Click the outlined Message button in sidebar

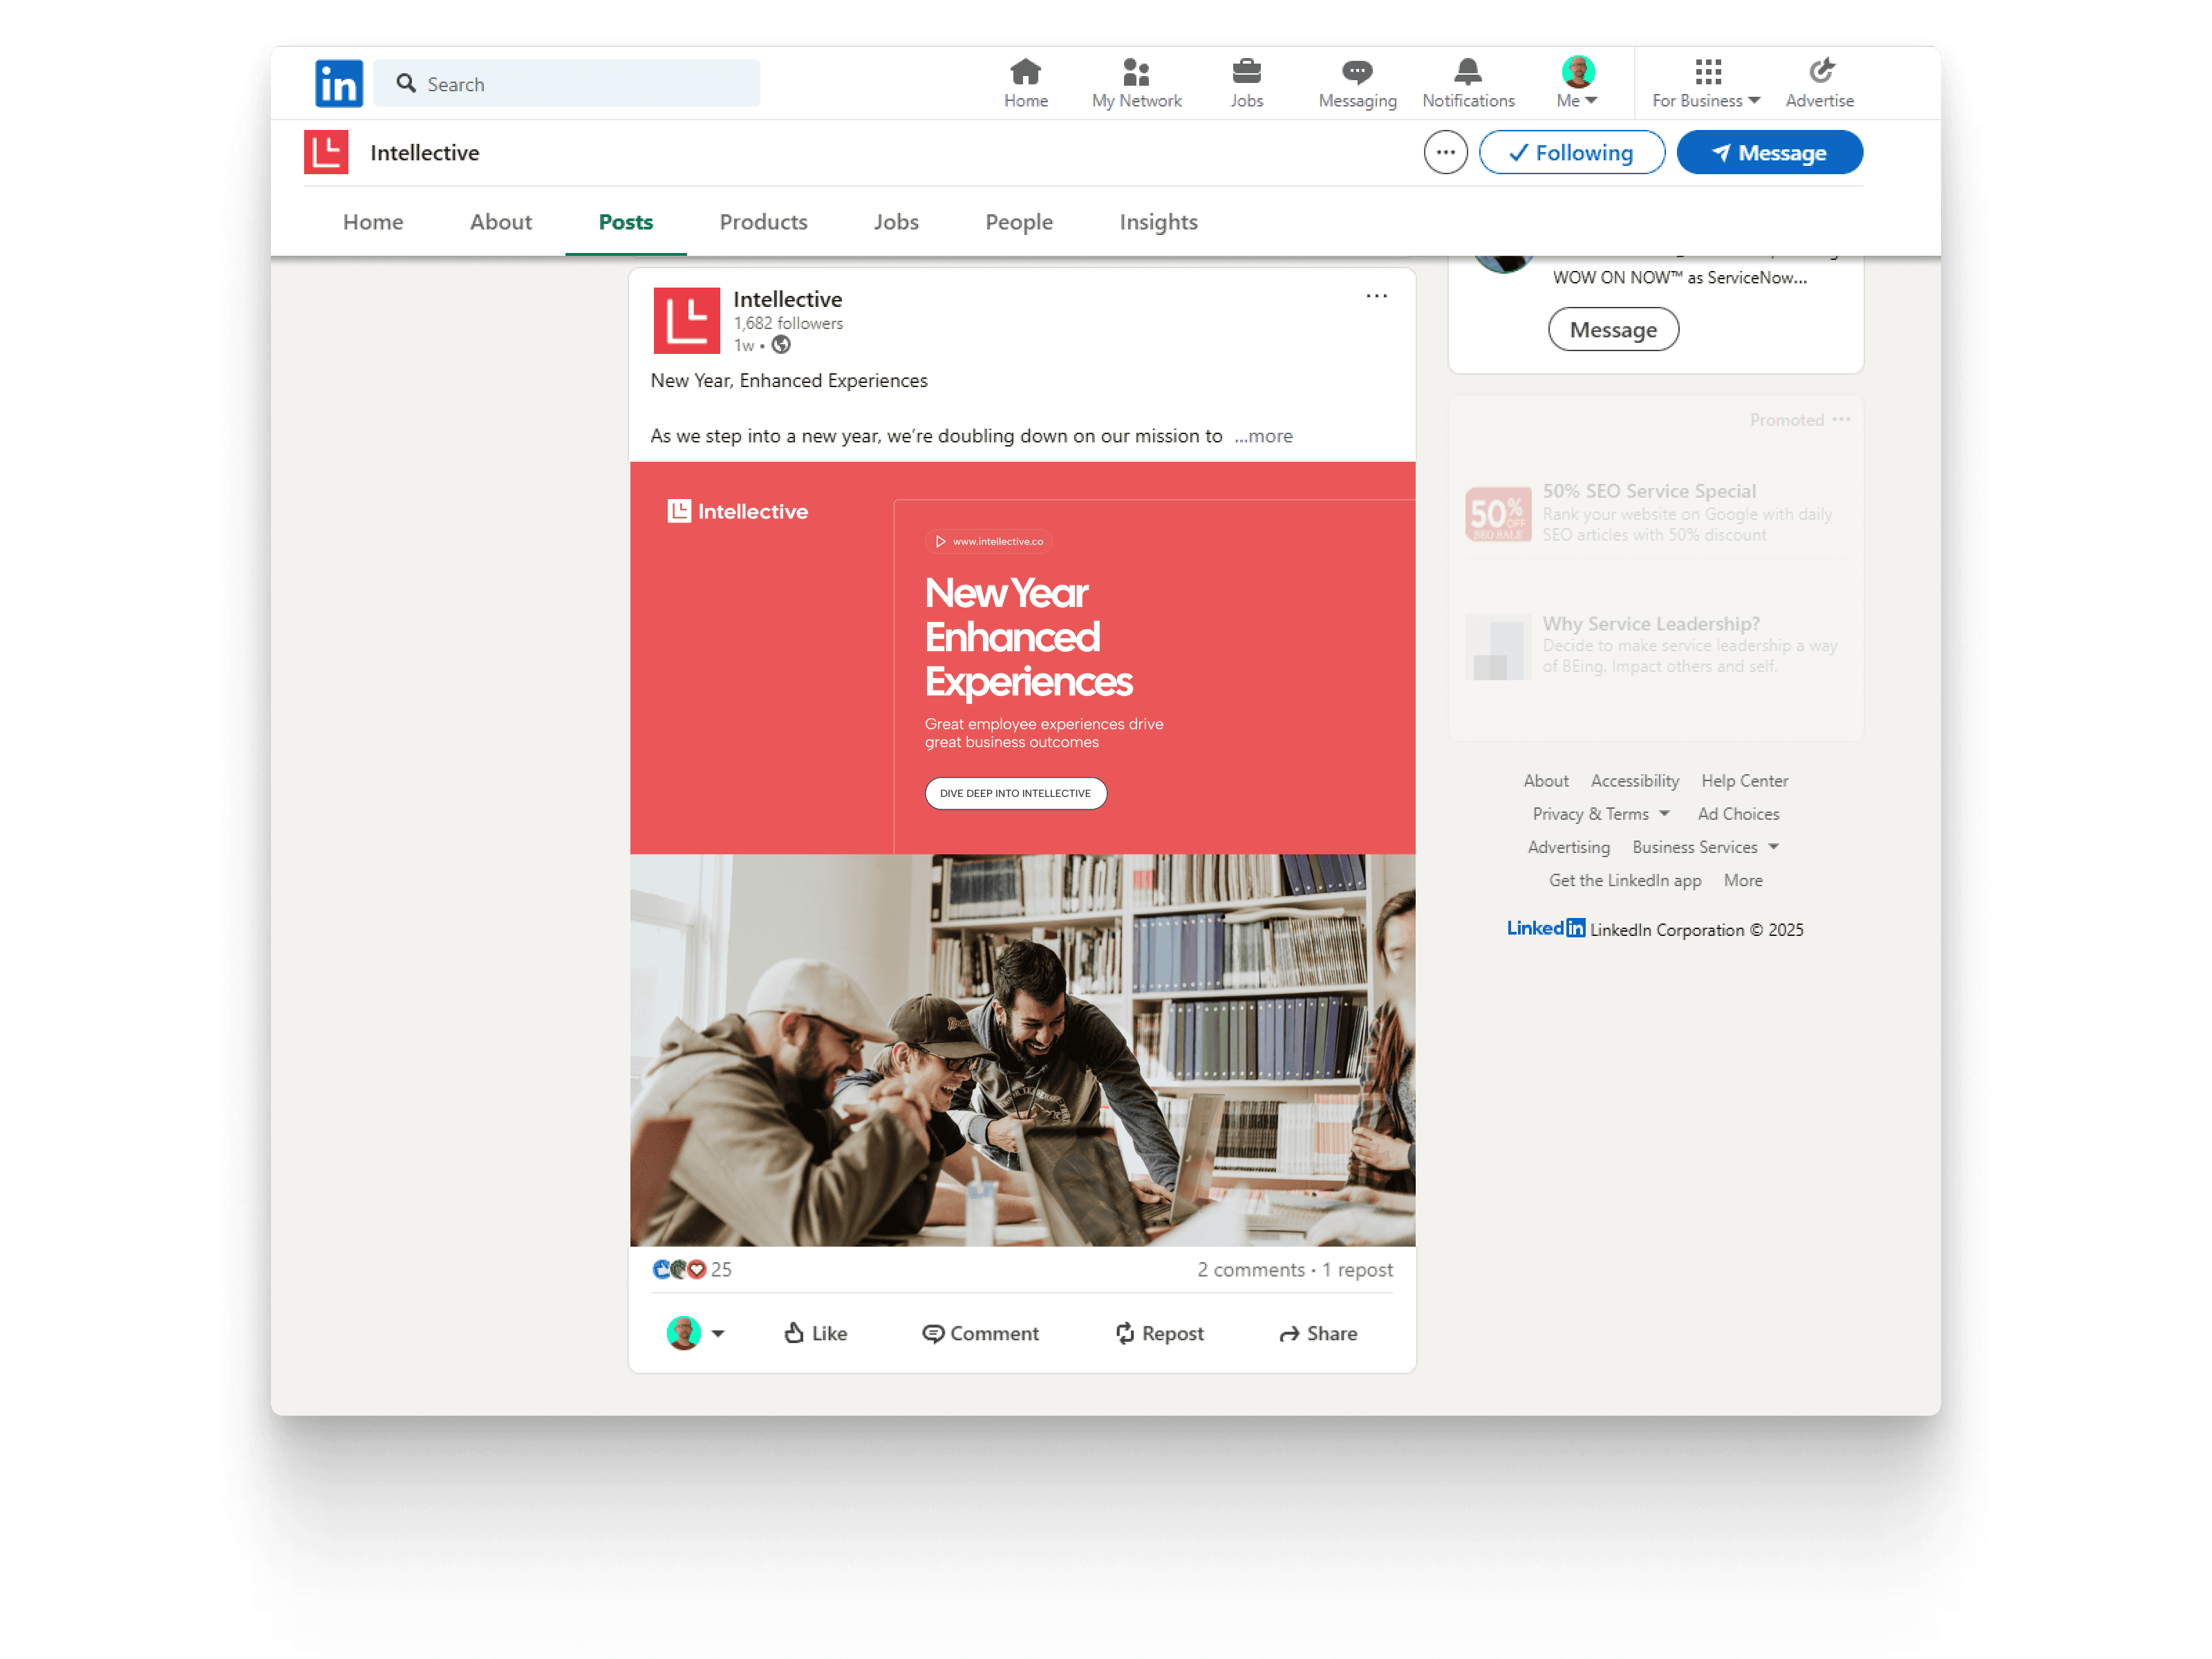1613,330
